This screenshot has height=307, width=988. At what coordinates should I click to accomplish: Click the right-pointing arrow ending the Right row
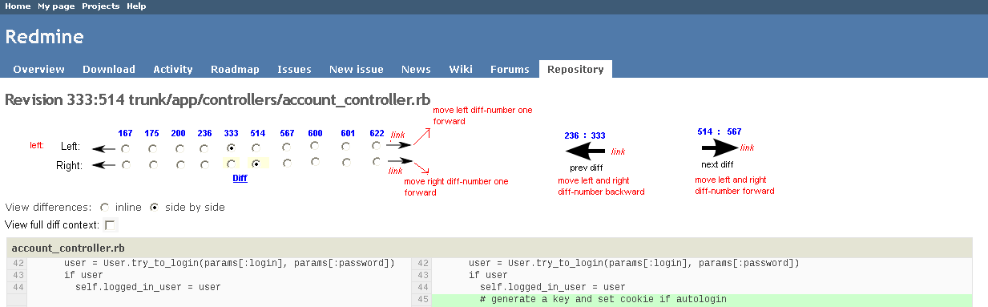[401, 160]
